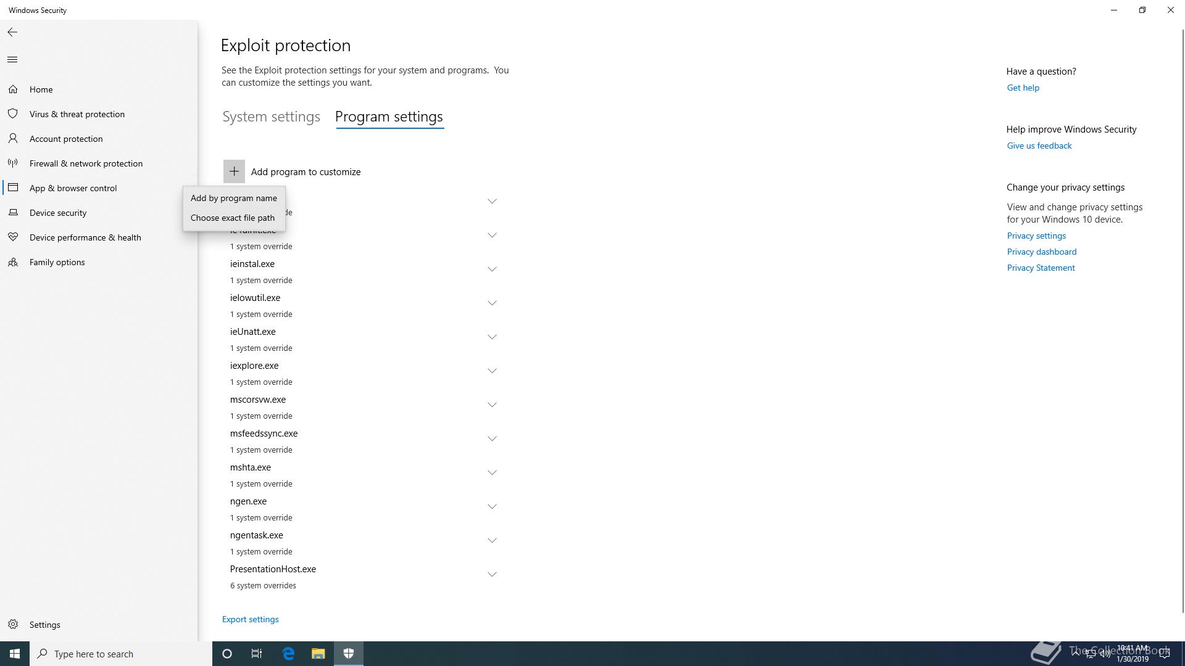1185x666 pixels.
Task: Open File Explorer from the taskbar
Action: (x=318, y=654)
